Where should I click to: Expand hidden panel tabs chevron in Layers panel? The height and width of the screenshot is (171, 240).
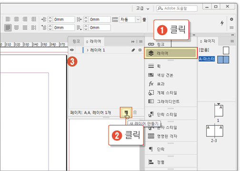133,42
